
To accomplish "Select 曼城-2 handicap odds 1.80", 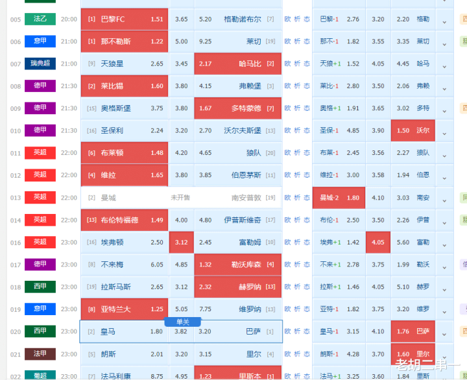I will [x=339, y=198].
